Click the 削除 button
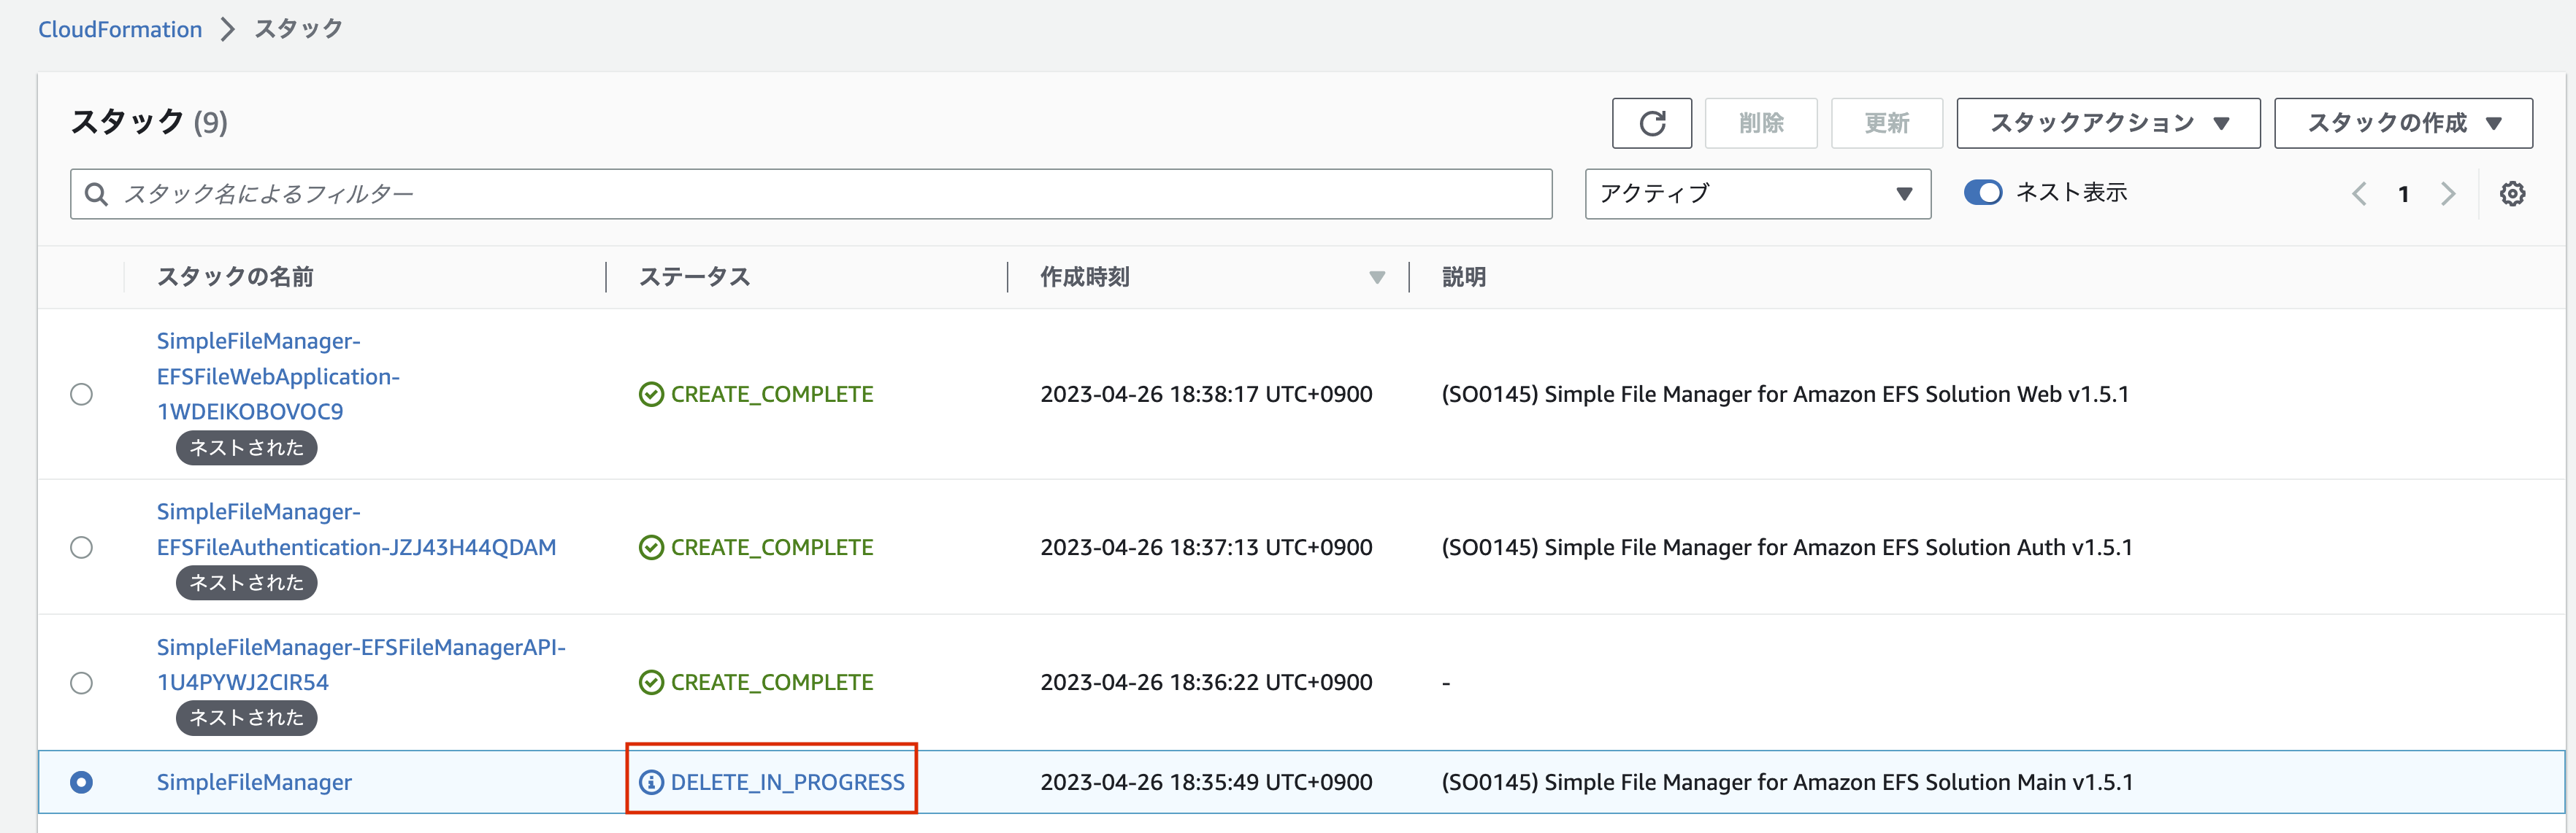The height and width of the screenshot is (833, 2576). (x=1760, y=123)
